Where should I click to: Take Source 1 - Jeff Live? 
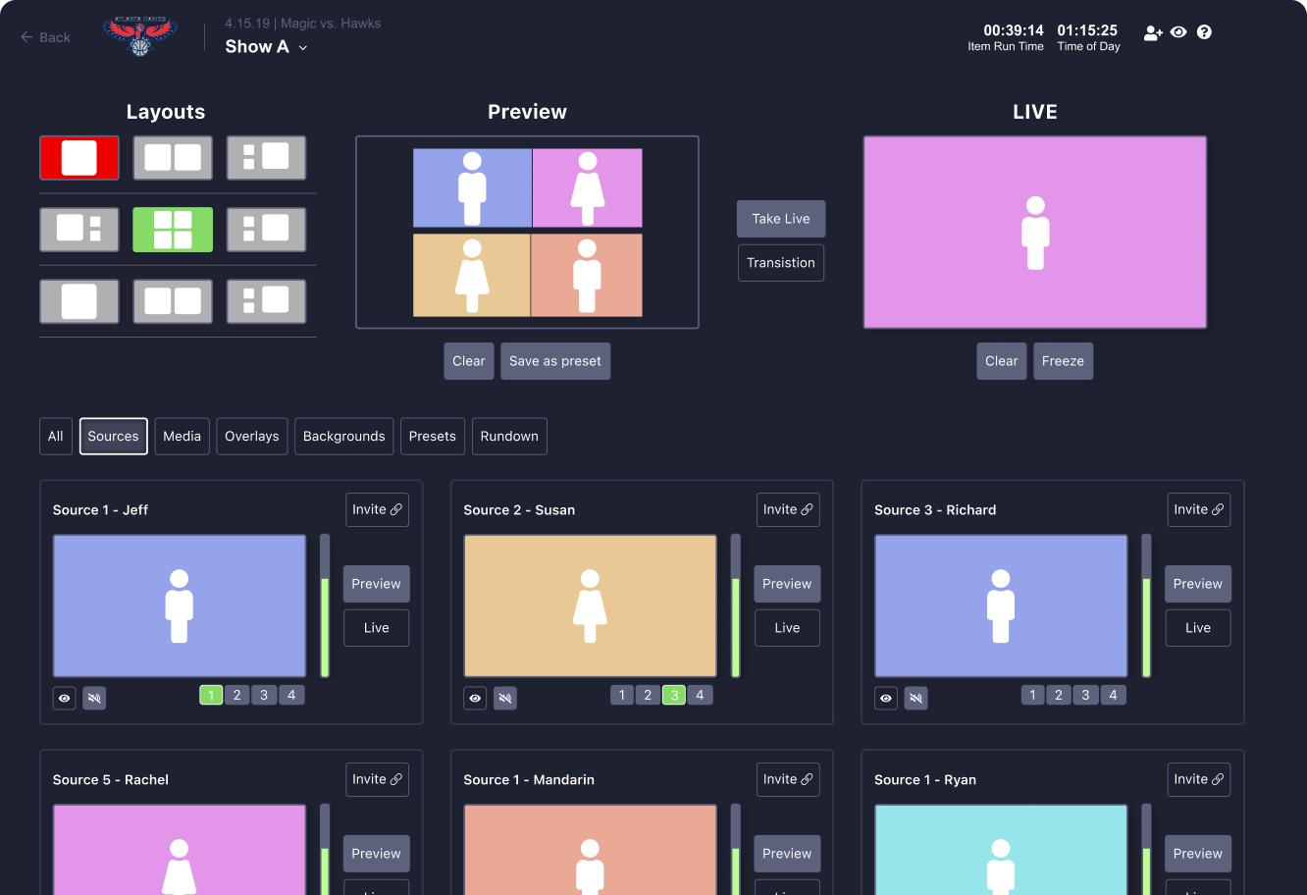pyautogui.click(x=377, y=628)
